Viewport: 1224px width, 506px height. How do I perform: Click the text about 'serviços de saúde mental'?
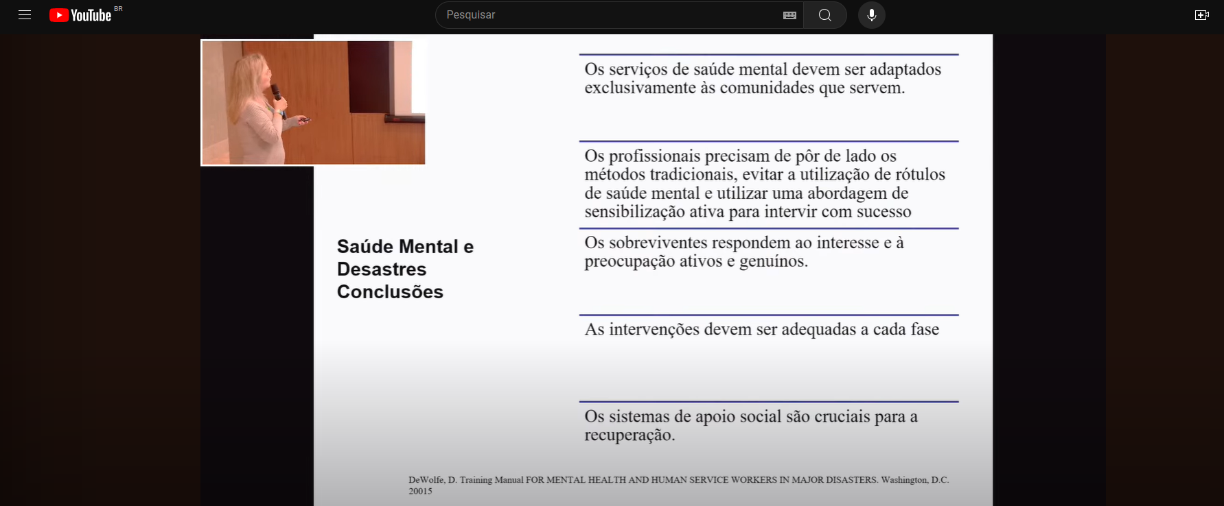tap(762, 78)
